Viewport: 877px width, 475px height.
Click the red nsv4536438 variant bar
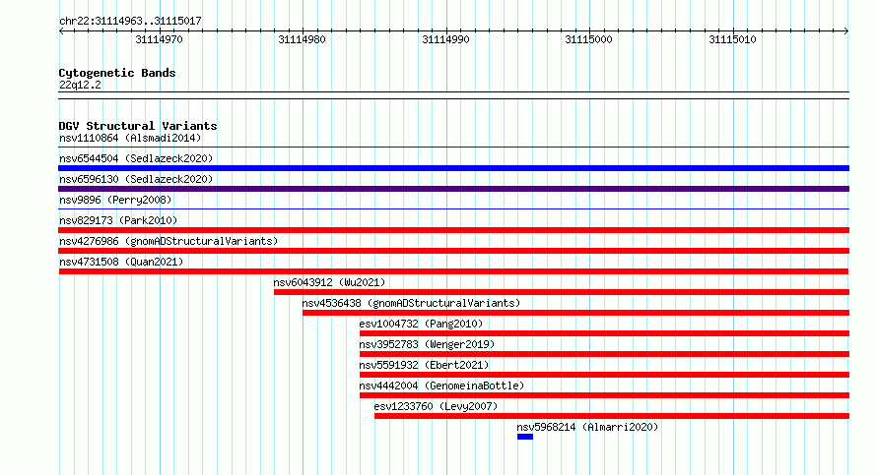tap(576, 313)
